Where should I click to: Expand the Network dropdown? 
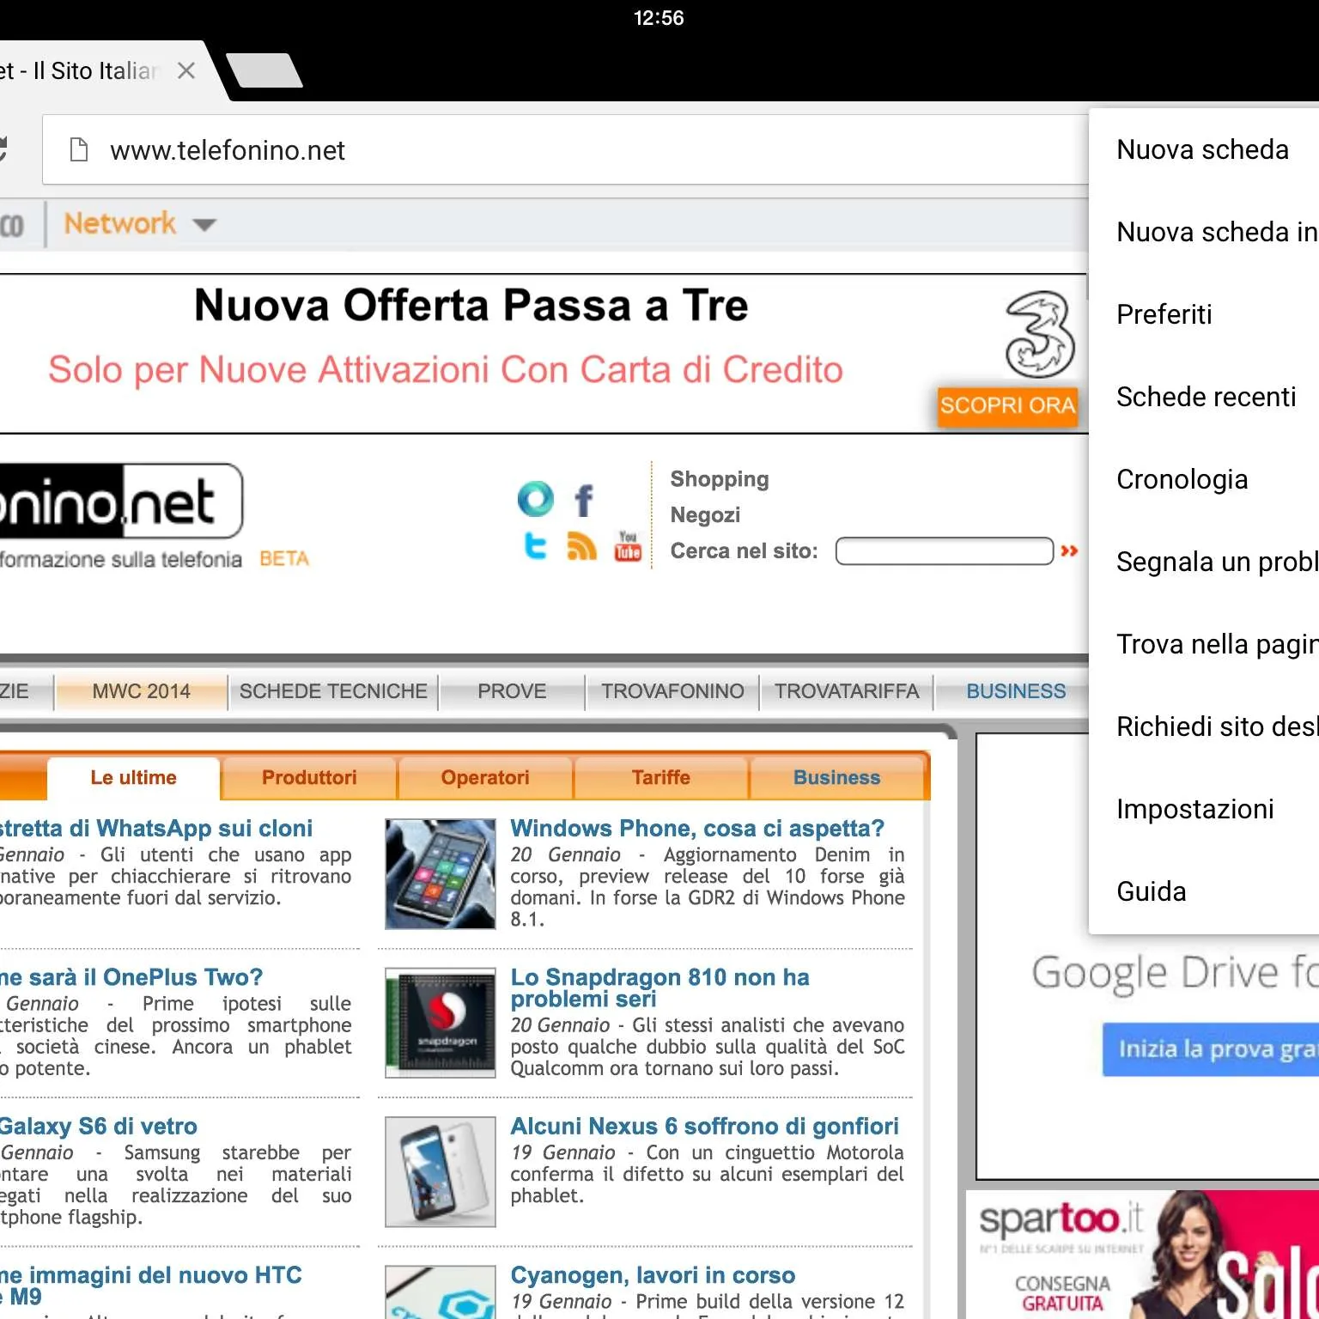point(140,224)
